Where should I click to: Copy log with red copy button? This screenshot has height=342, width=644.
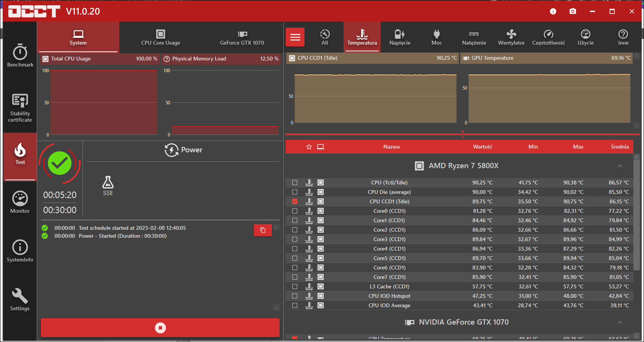[263, 230]
